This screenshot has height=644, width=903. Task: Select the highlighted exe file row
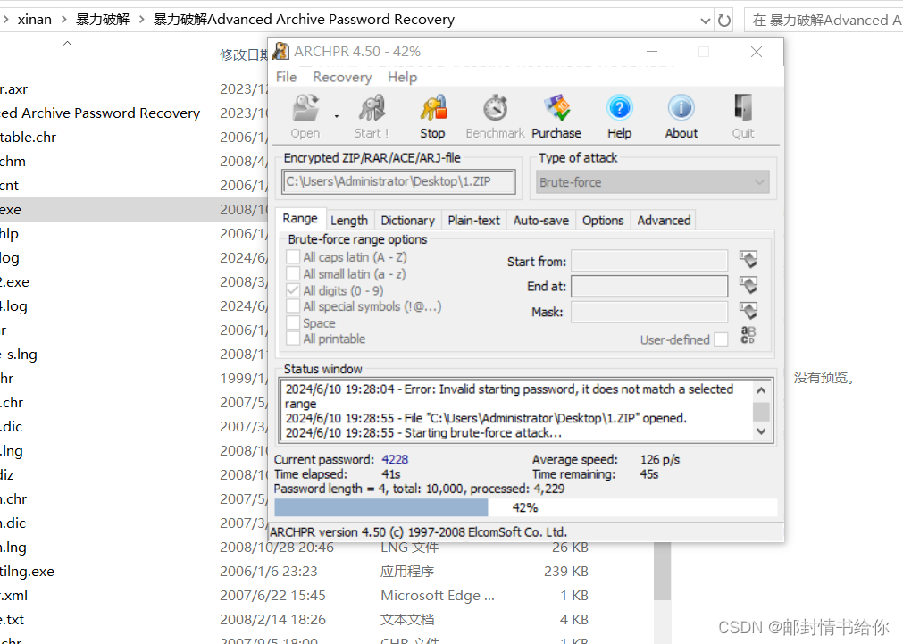(134, 210)
